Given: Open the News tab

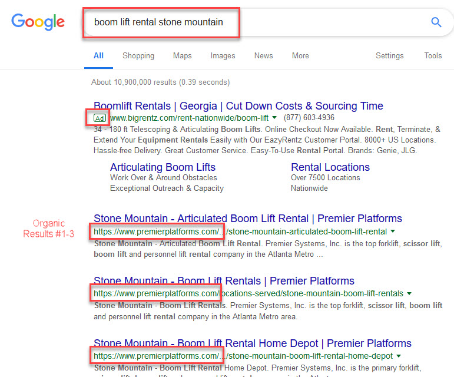Looking at the screenshot, I should 263,55.
